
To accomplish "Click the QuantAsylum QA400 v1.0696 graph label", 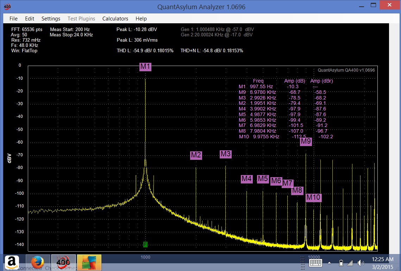I will coord(346,70).
